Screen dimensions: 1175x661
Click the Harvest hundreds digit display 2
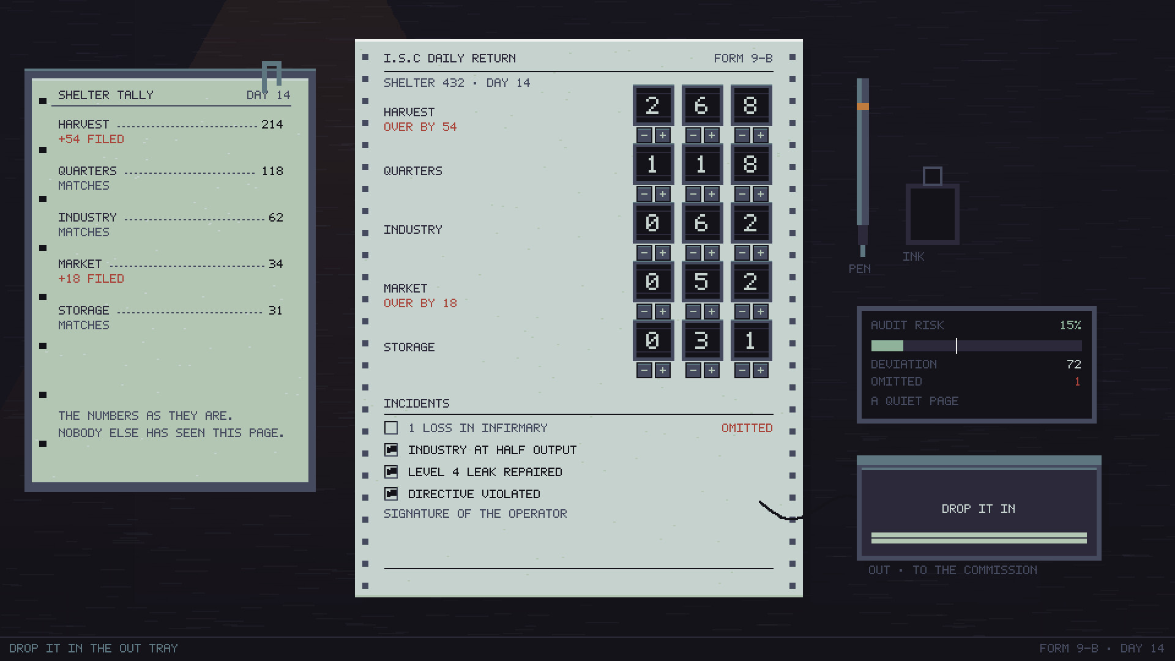click(x=653, y=105)
